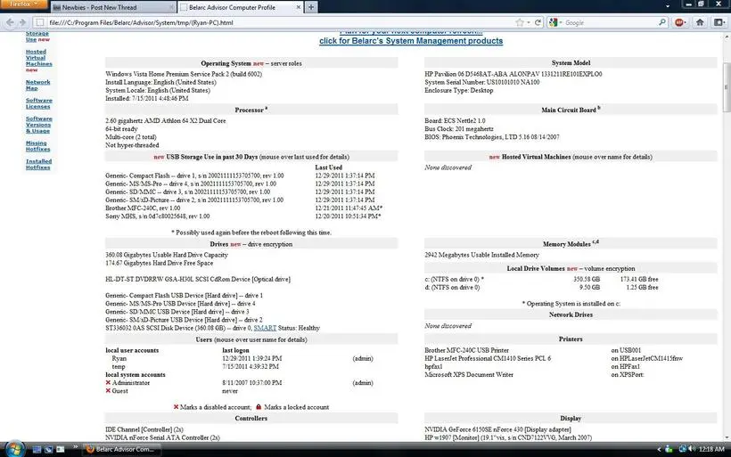Click the NVIDIA GeForce 6150SE display adapter line

pos(497,429)
